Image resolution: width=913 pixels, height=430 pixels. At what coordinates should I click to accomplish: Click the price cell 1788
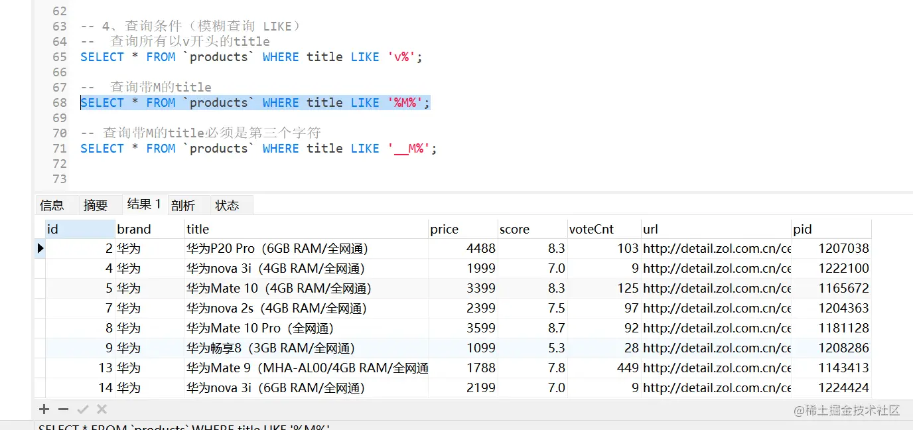[463, 368]
